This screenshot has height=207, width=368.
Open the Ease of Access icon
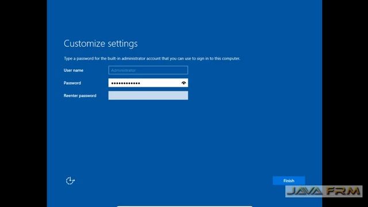click(x=70, y=181)
